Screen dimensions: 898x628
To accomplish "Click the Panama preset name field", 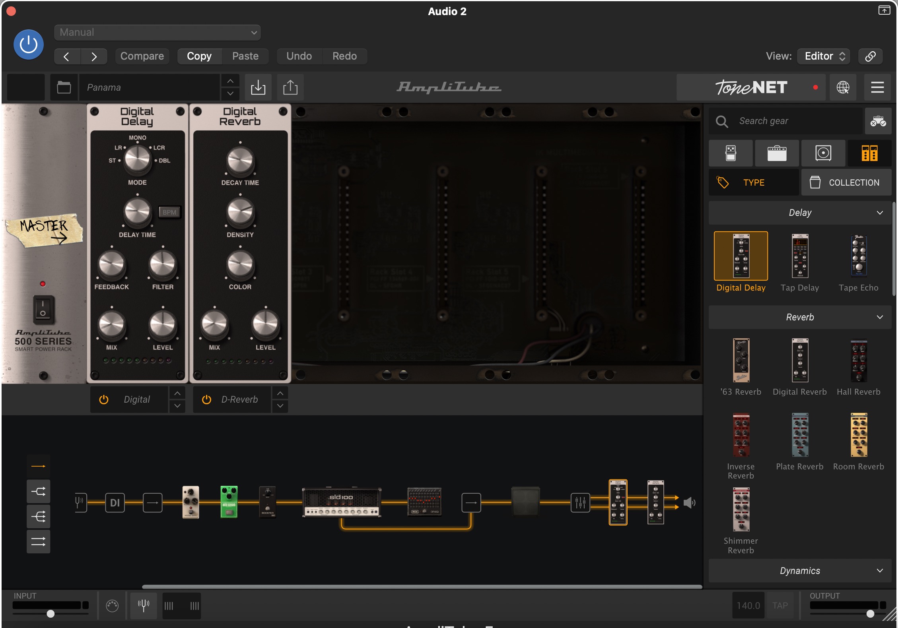I will (x=150, y=87).
